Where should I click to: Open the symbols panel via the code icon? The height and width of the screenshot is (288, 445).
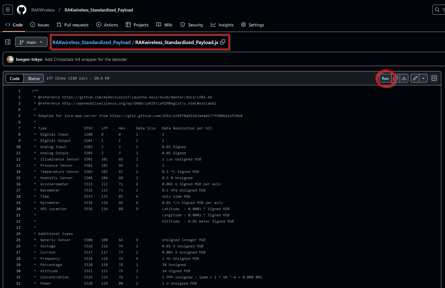[434, 78]
